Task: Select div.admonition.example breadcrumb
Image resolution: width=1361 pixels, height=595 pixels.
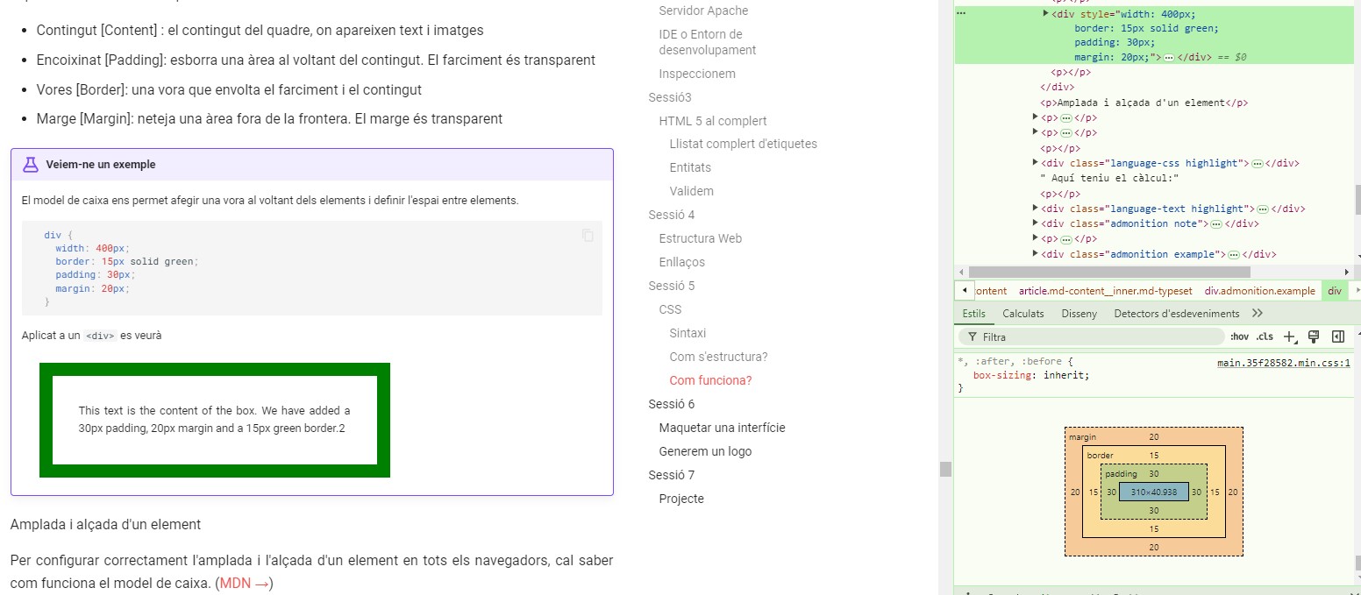Action: coord(1260,291)
